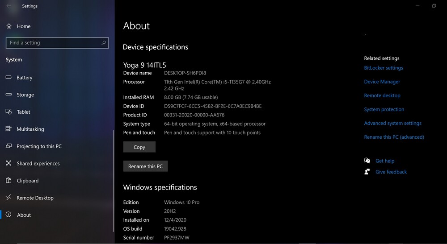Click the Clipboard icon in sidebar
The width and height of the screenshot is (447, 244).
coord(8,181)
